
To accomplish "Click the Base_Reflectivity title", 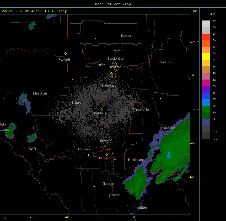I will click(x=113, y=4).
